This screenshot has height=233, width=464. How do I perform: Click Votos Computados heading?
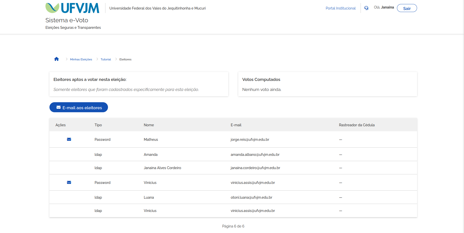(261, 79)
